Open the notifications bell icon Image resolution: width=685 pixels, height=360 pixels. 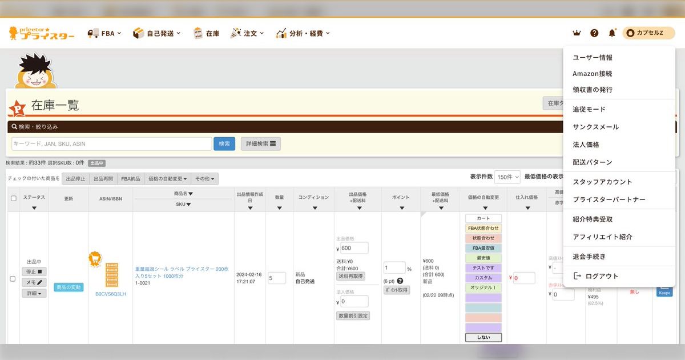pyautogui.click(x=612, y=33)
